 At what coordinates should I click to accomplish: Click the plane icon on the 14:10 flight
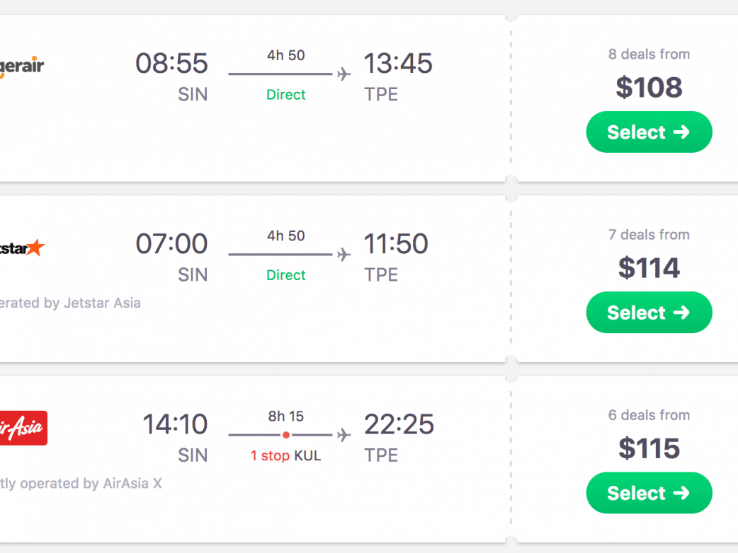pos(344,434)
